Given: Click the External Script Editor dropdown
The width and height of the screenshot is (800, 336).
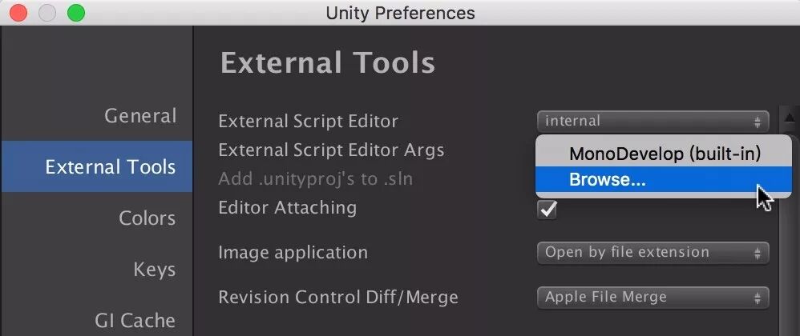Looking at the screenshot, I should click(x=653, y=122).
